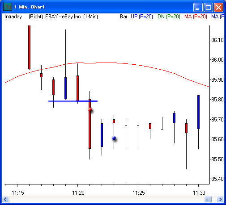Image resolution: width=226 pixels, height=205 pixels.
Task: Click the right scroll arrow of chart scrollbar
Action: point(220,199)
